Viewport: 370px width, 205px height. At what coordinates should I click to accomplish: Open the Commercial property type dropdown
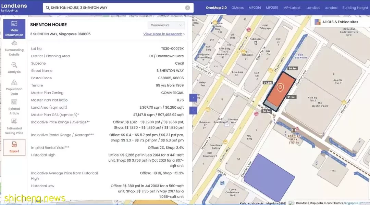(x=166, y=25)
